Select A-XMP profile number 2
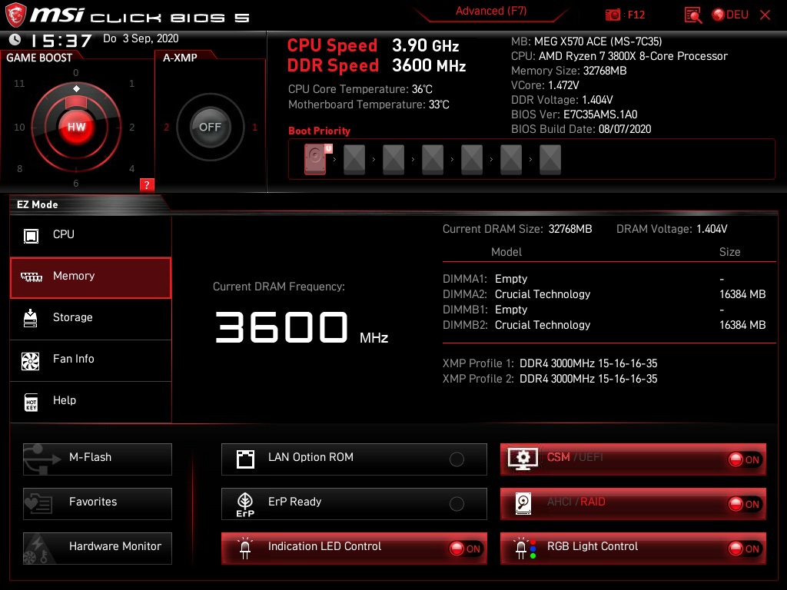Viewport: 787px width, 590px height. pos(166,128)
